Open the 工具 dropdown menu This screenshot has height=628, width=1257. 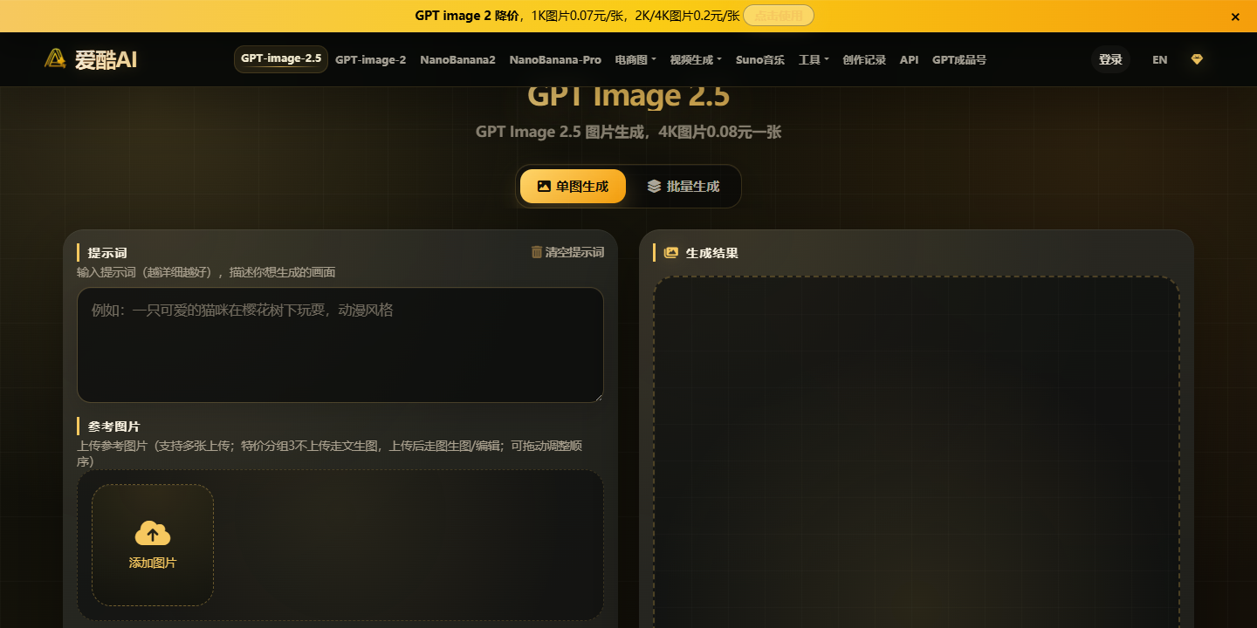pyautogui.click(x=814, y=59)
